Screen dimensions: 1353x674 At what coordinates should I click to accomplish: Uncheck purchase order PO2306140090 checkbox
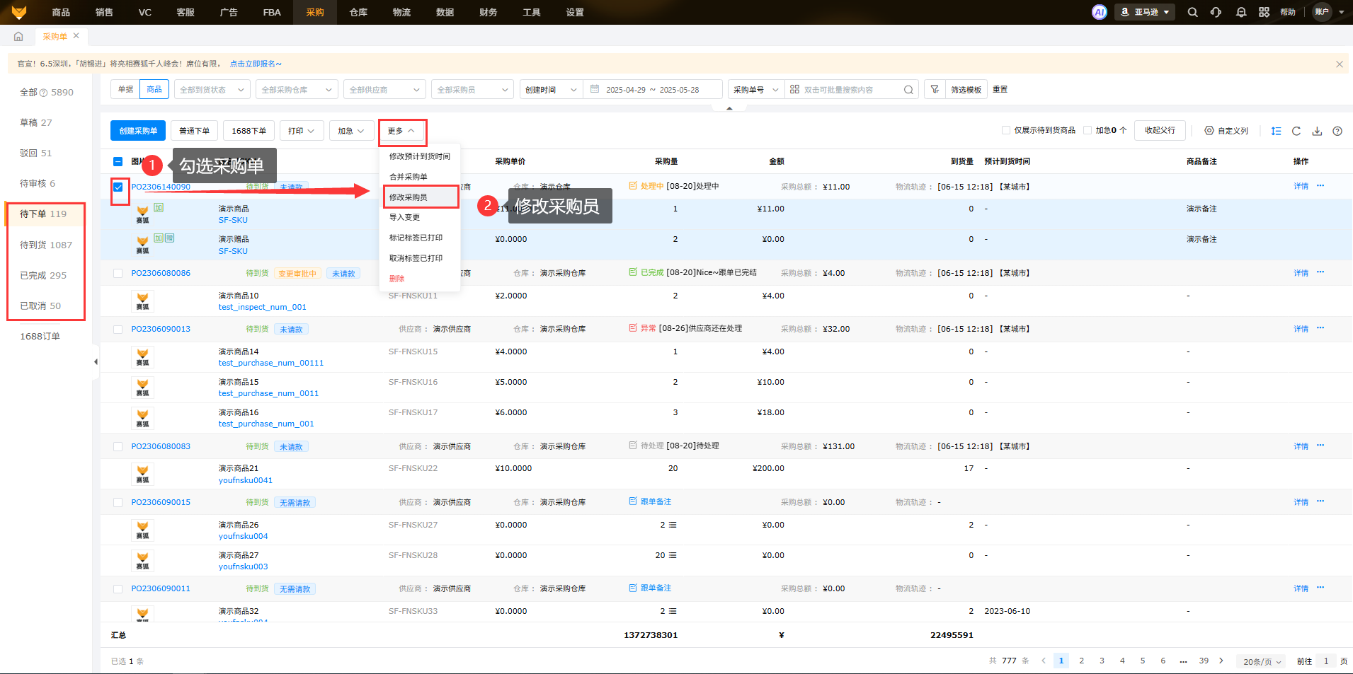tap(118, 187)
